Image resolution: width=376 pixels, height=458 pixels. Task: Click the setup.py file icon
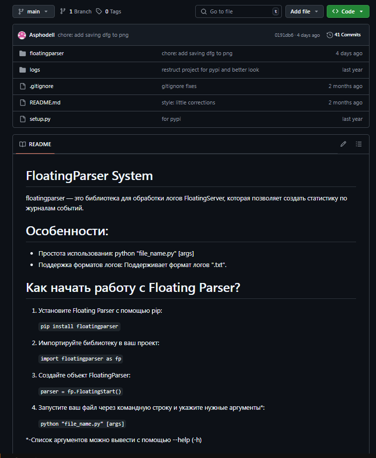click(22, 119)
